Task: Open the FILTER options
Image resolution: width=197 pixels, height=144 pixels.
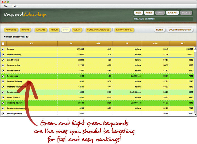Action: (159, 30)
